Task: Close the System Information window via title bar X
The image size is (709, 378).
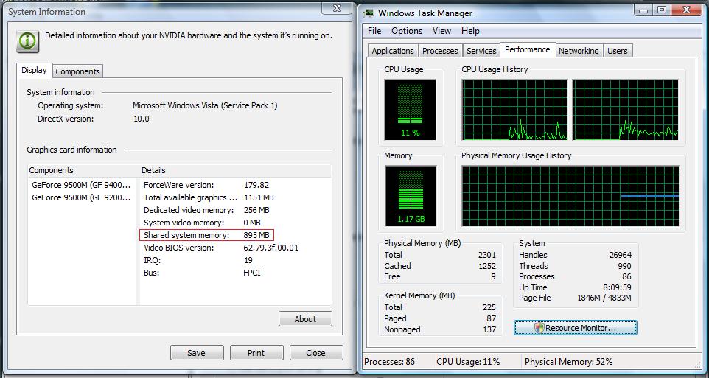Action: click(x=336, y=7)
